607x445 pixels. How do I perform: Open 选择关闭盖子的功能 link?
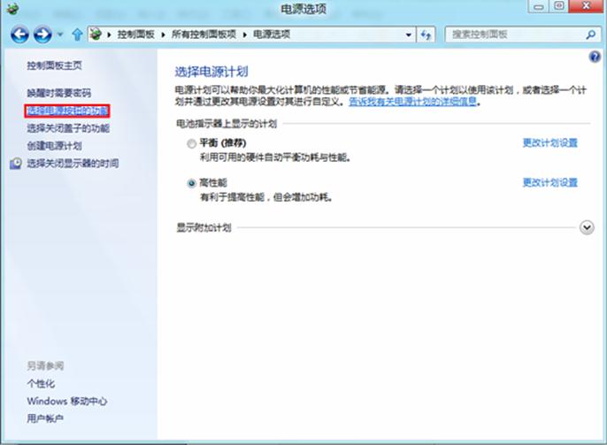68,128
